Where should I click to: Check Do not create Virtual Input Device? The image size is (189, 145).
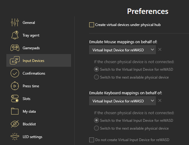(x=92, y=140)
